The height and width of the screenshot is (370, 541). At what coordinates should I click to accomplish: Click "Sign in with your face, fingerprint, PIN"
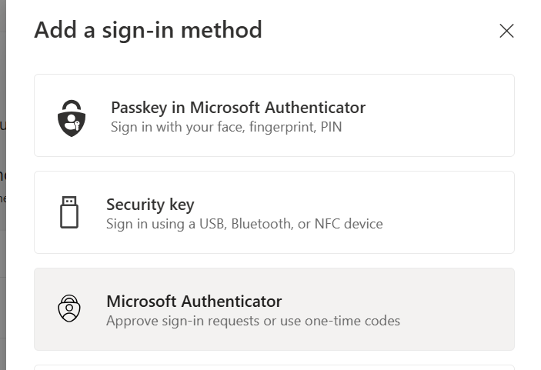(x=226, y=127)
